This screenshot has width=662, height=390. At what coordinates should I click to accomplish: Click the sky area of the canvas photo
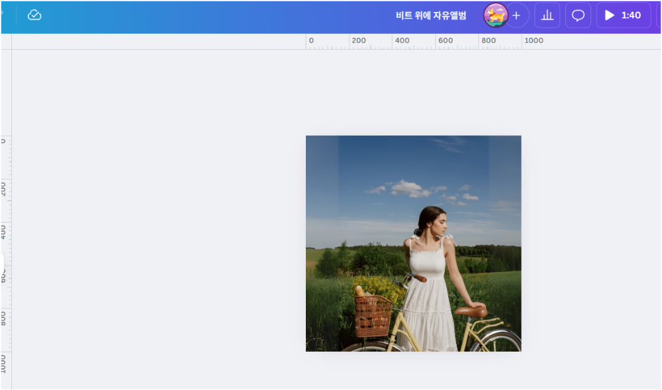(371, 166)
